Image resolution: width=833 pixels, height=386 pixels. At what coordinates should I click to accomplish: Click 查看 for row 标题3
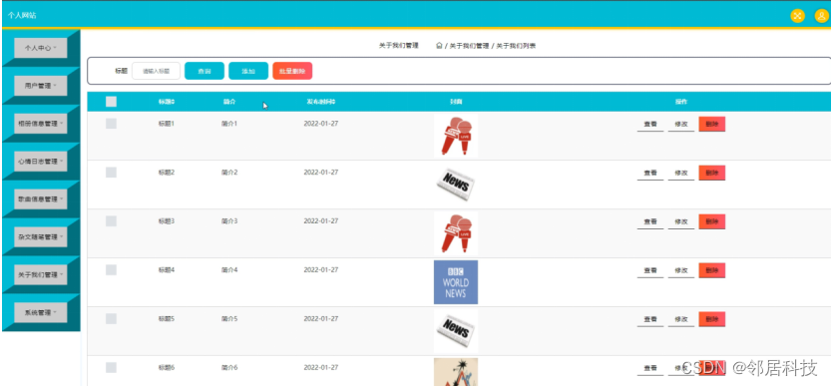650,222
